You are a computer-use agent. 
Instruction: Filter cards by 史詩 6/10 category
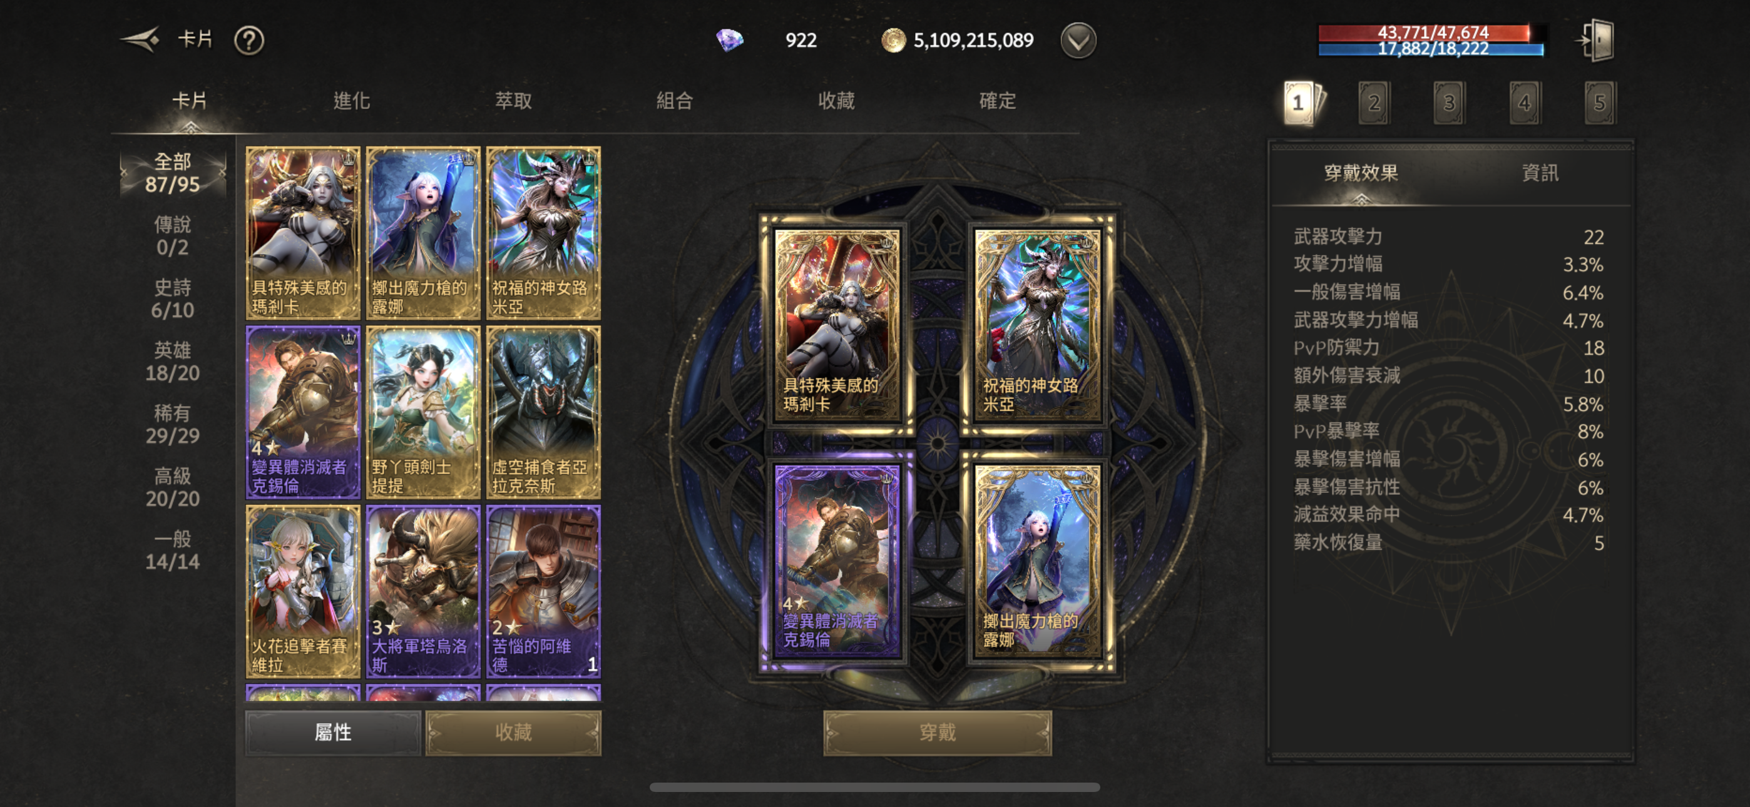(173, 299)
